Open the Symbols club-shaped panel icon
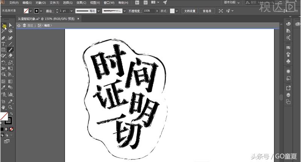The image size is (301, 162). (288, 61)
